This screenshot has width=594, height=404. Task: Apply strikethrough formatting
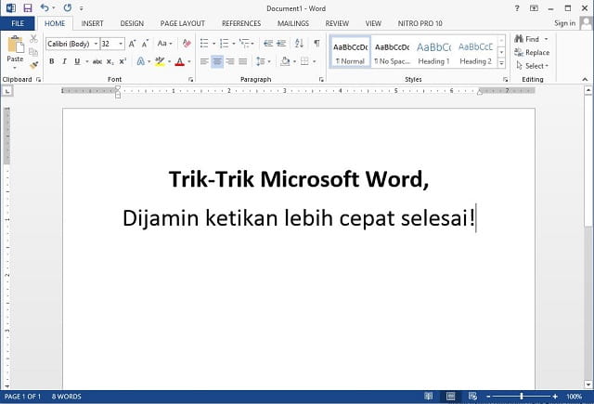(97, 61)
